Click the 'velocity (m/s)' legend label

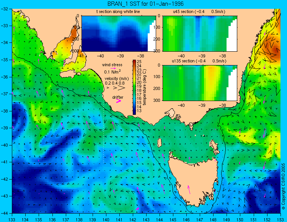tap(117, 79)
